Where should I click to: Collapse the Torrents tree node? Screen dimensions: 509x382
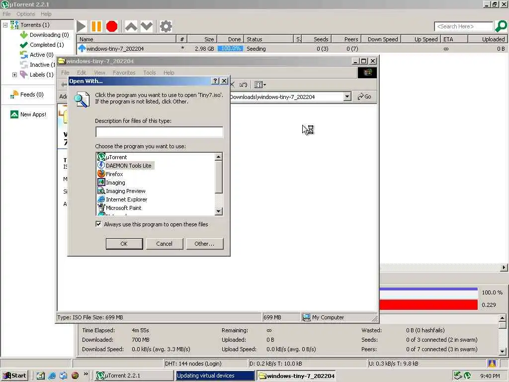pyautogui.click(x=5, y=25)
